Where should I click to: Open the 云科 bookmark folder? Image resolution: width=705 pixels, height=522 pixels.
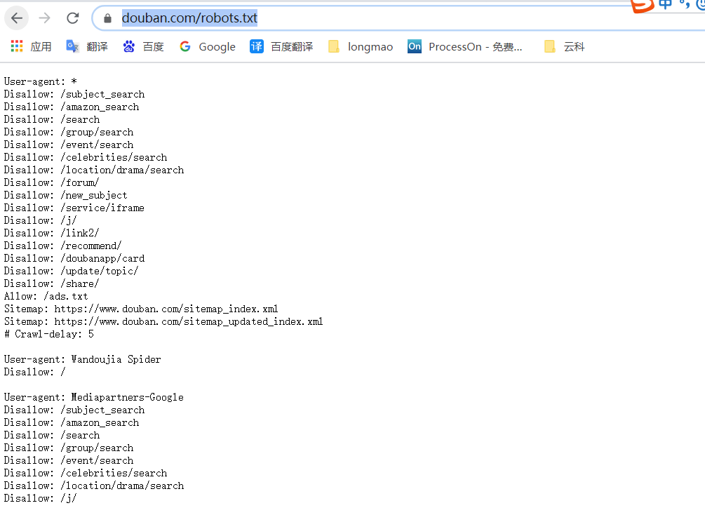tap(564, 46)
